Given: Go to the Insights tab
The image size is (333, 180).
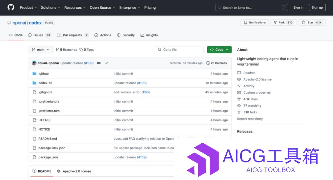Looking at the screenshot, I should click(x=149, y=35).
